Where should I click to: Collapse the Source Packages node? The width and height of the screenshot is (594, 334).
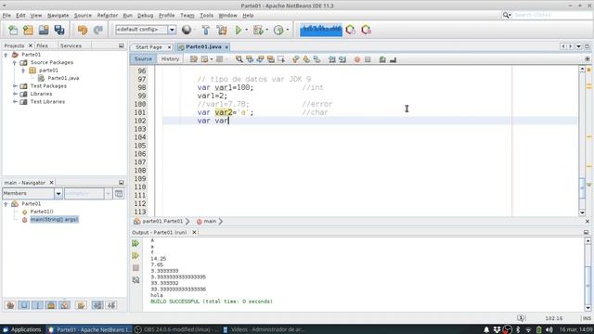[x=15, y=62]
